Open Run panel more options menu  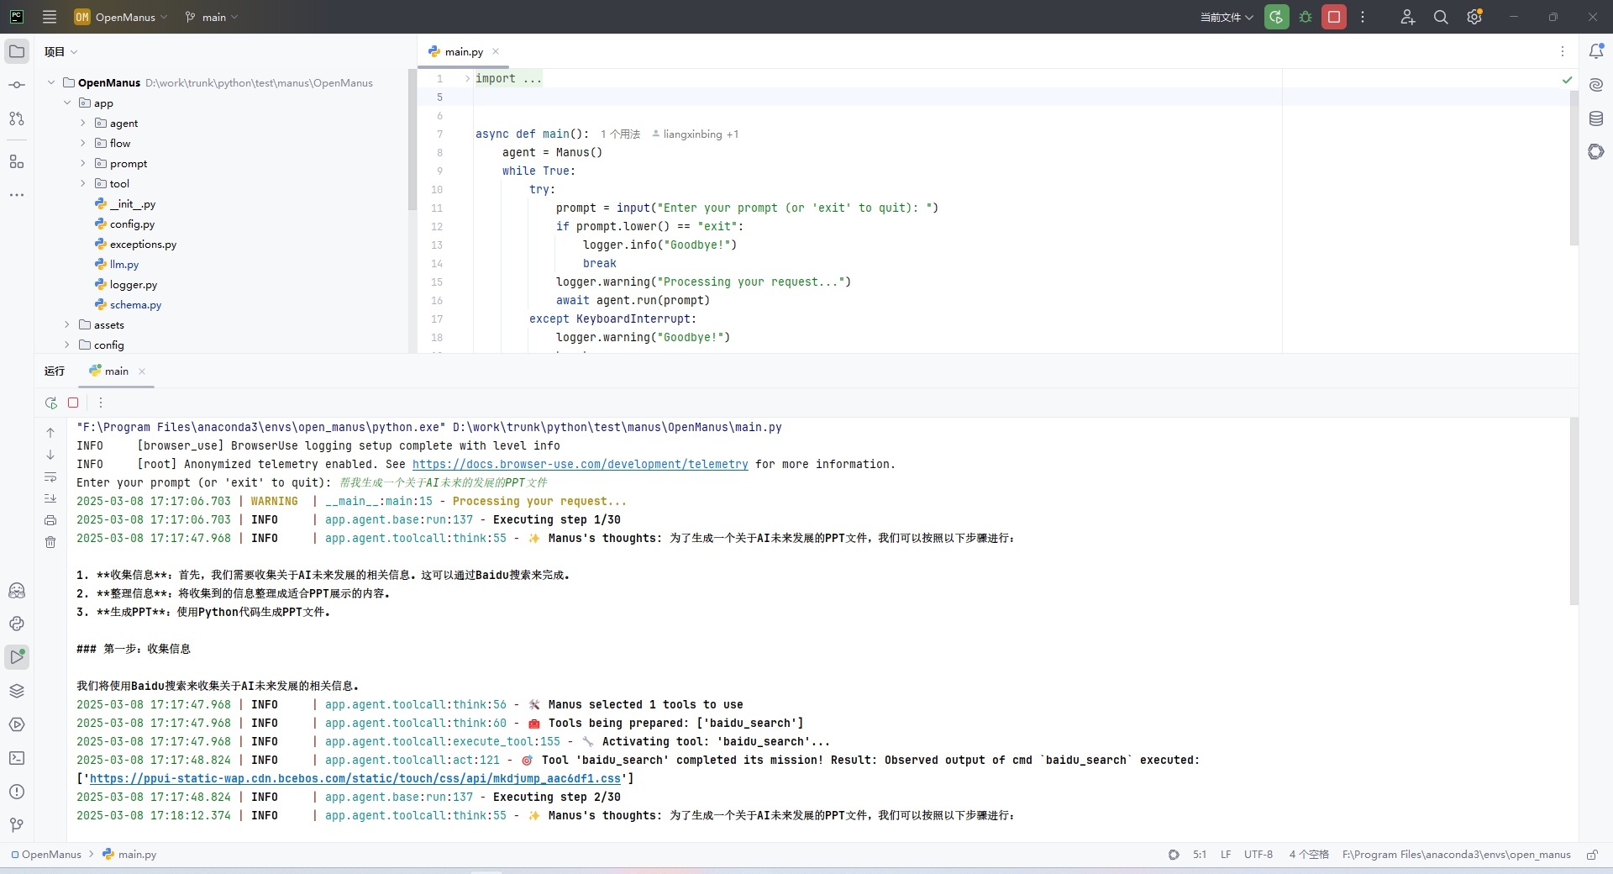pyautogui.click(x=101, y=403)
